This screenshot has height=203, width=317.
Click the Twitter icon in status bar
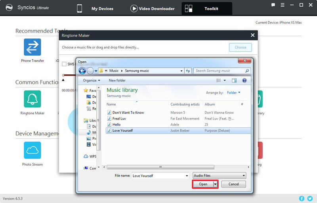pyautogui.click(x=310, y=198)
